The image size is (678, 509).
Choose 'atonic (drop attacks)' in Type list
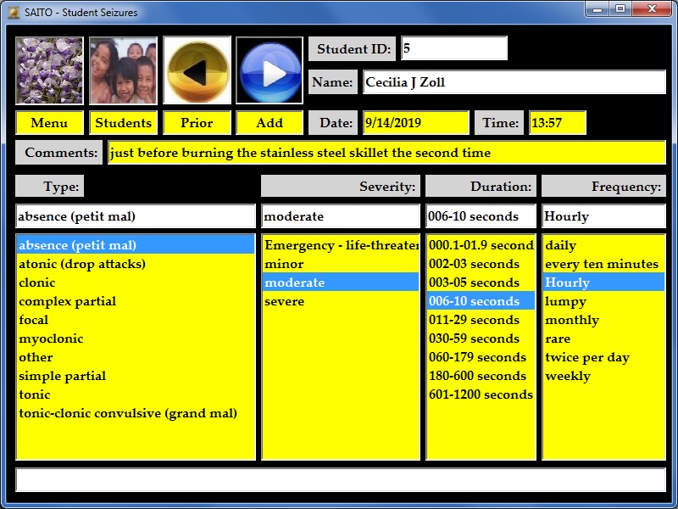point(82,264)
